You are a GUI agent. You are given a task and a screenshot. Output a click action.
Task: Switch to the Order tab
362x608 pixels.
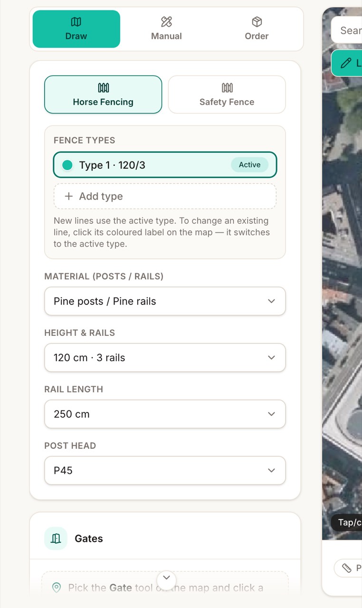pos(257,29)
